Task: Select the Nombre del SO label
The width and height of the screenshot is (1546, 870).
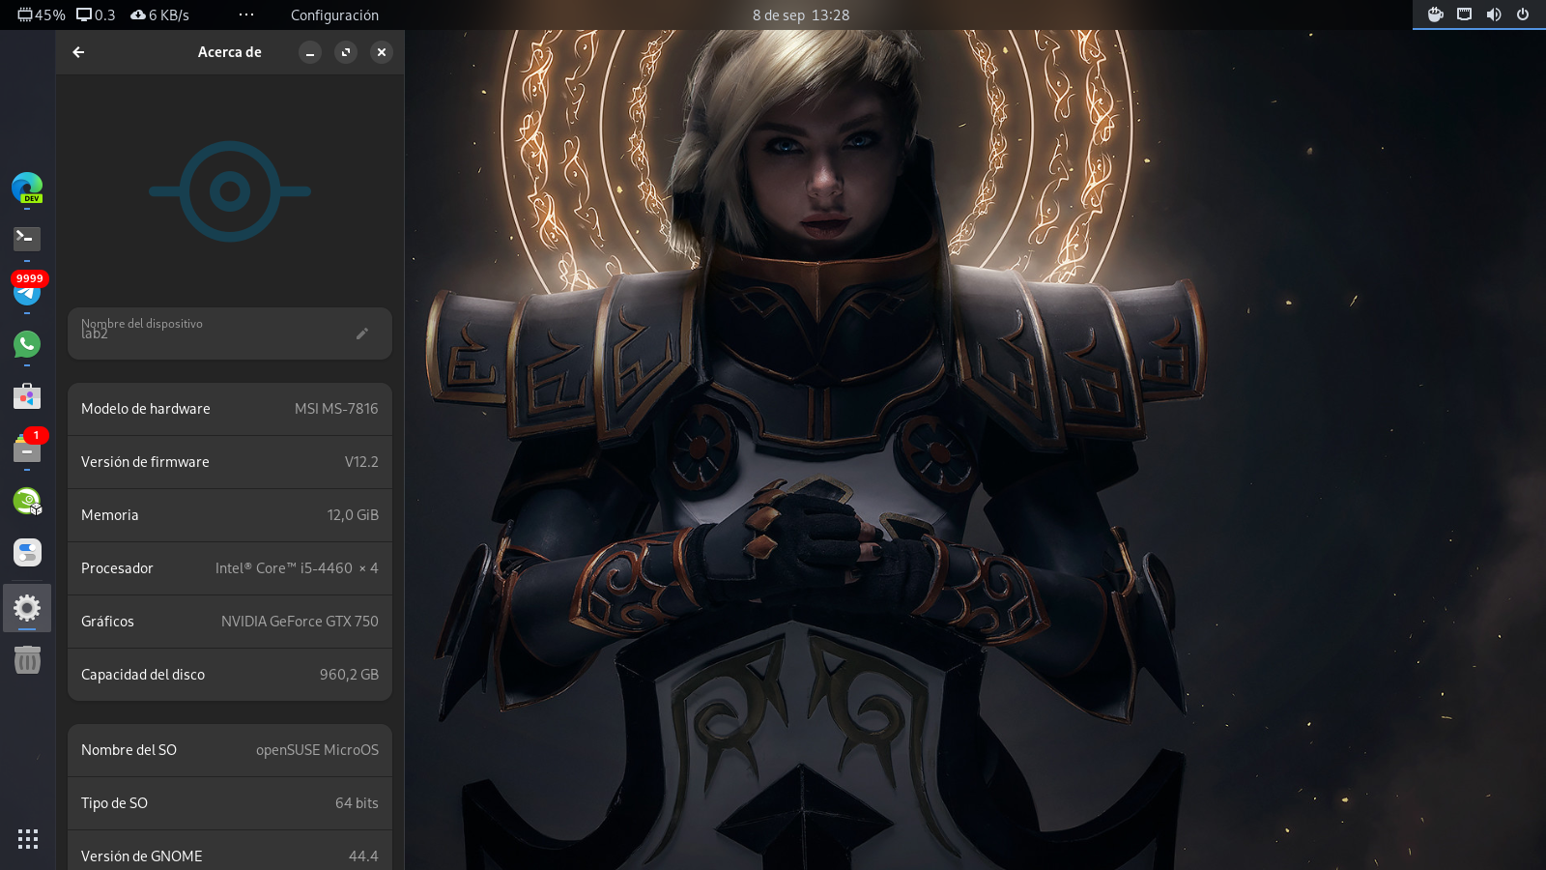Action: 129,750
